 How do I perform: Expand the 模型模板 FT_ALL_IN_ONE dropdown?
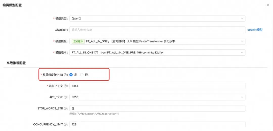tap(157, 41)
